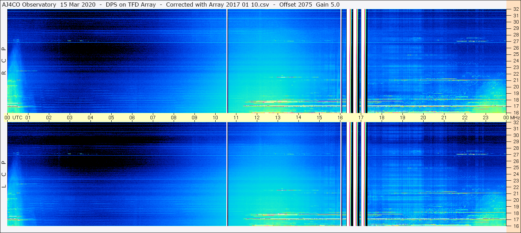The width and height of the screenshot is (521, 233).
Task: Click the 32 MHz tick in LCP panel
Action: (x=515, y=122)
